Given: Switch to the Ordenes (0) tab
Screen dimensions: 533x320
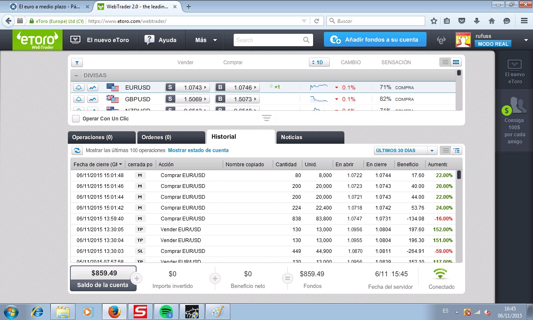Looking at the screenshot, I should pyautogui.click(x=171, y=137).
